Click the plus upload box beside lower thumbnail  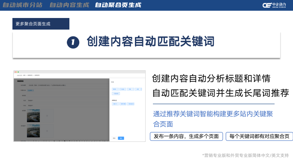pos(47,131)
